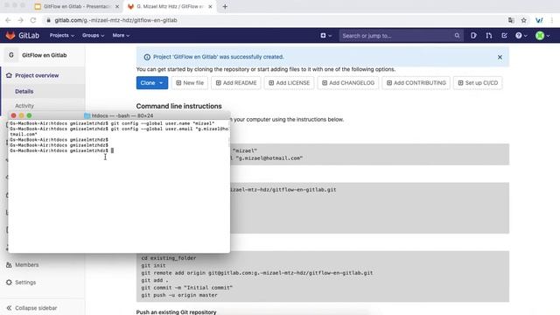Click the Terminal prompt cursor line
This screenshot has height=315, width=560.
[x=62, y=150]
